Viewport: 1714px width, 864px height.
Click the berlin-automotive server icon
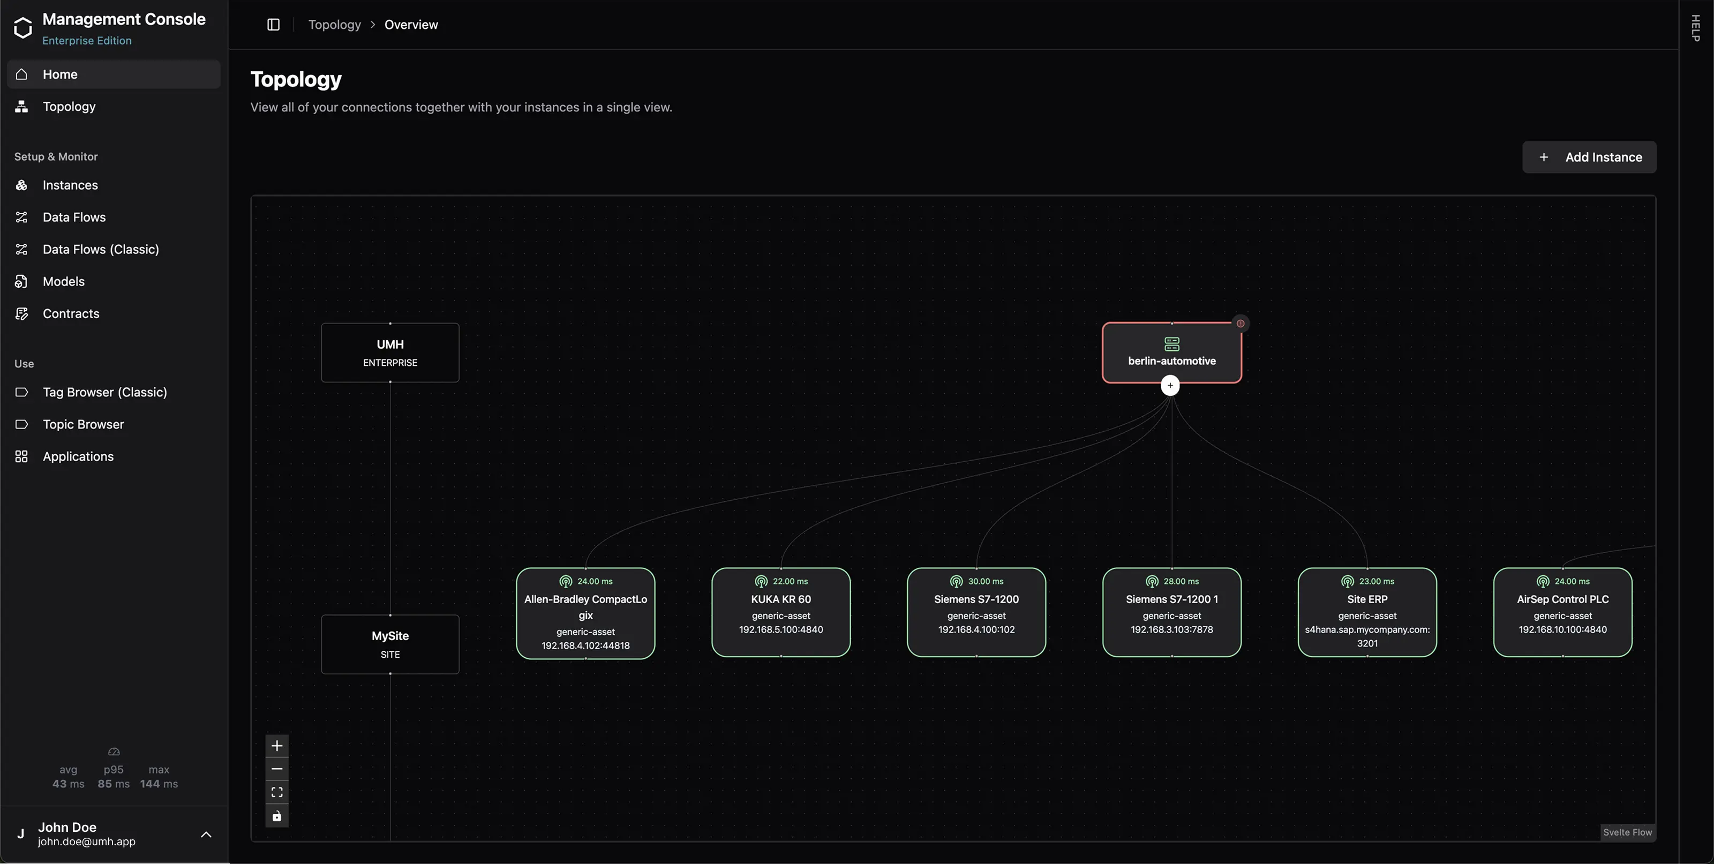coord(1172,344)
